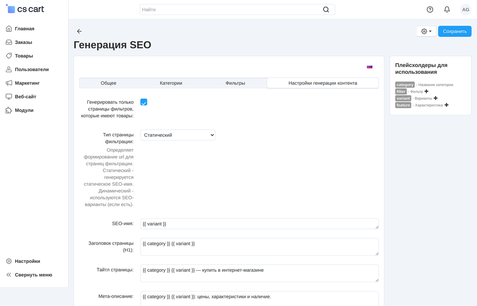Image resolution: width=477 pixels, height=306 pixels.
Task: Go back using the arrow icon
Action: click(79, 31)
